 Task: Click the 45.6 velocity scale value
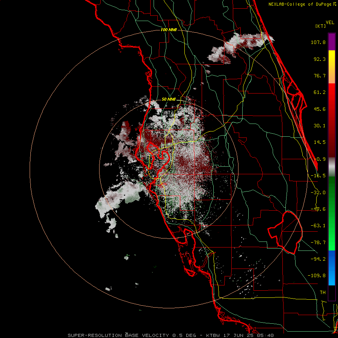point(320,109)
